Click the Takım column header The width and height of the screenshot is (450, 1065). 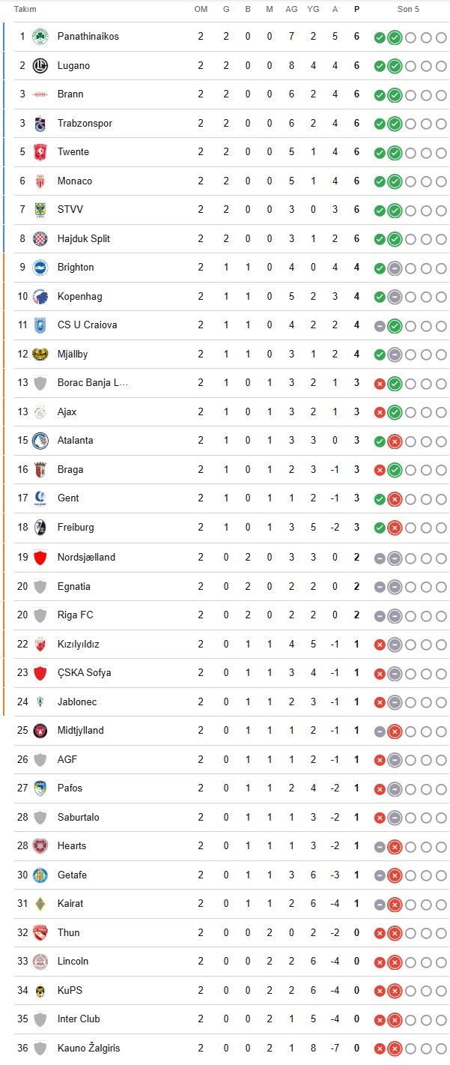[x=25, y=9]
